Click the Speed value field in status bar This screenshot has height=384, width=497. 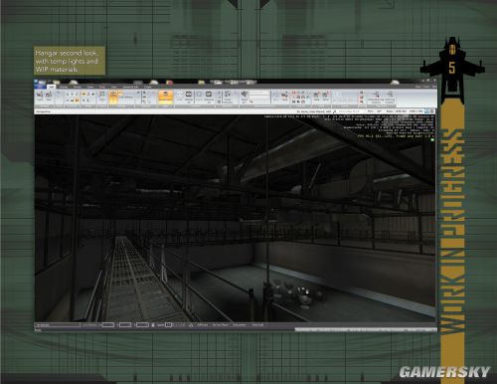pos(168,325)
